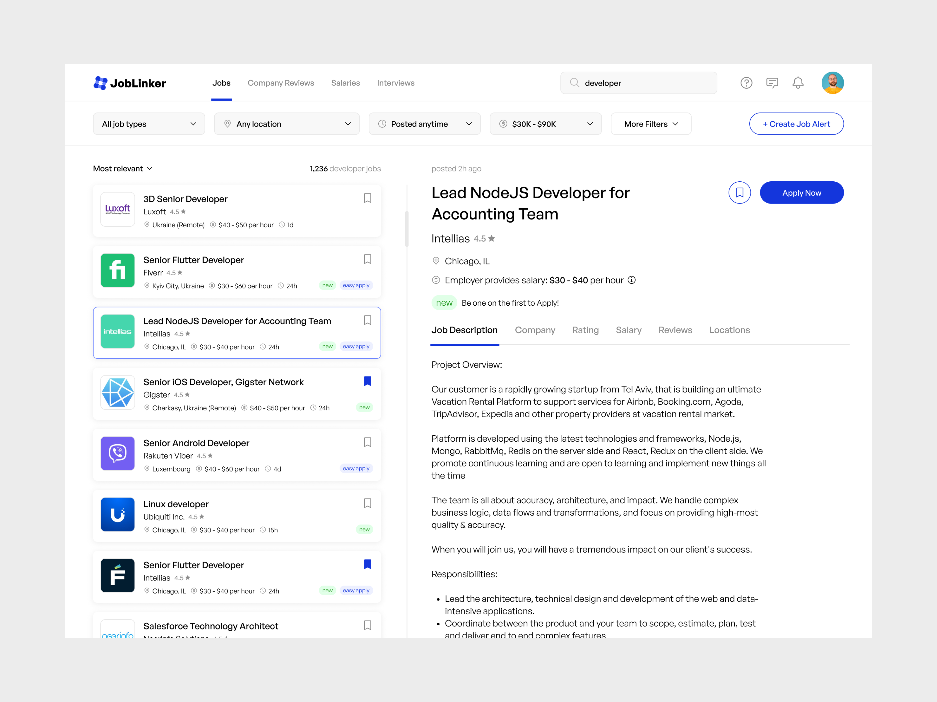937x702 pixels.
Task: Expand More Filters
Action: 651,124
